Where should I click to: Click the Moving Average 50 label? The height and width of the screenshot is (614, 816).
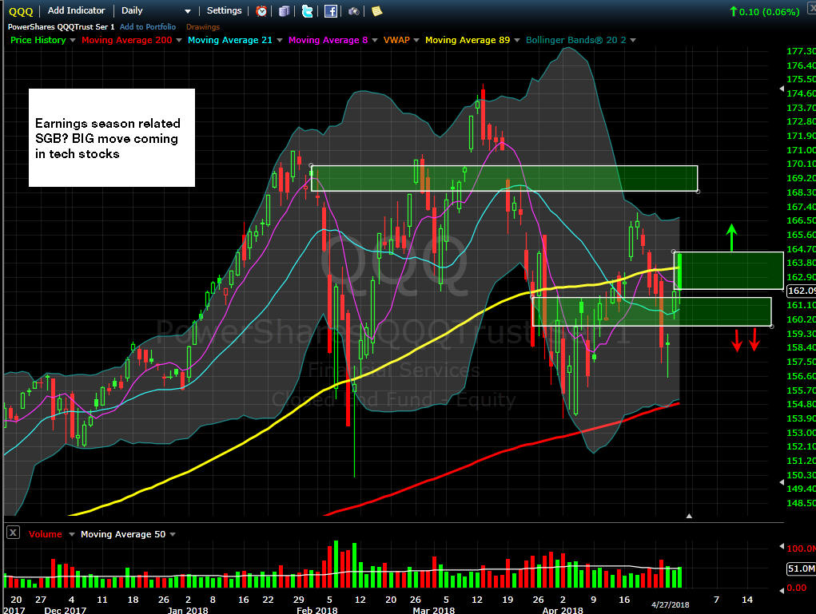[x=123, y=534]
